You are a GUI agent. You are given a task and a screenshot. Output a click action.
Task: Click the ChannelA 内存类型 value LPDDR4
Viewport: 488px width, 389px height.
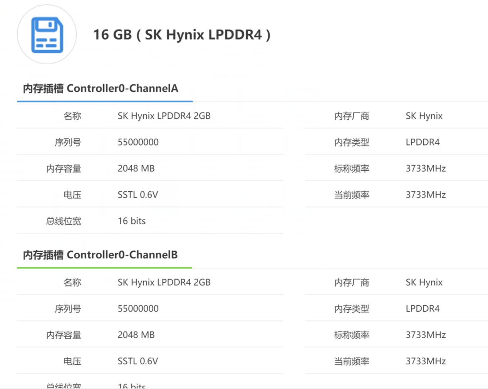(422, 142)
